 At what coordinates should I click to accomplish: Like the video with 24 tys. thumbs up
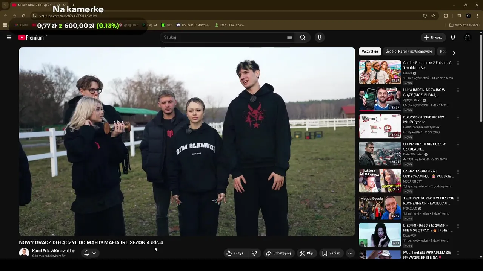(235, 253)
